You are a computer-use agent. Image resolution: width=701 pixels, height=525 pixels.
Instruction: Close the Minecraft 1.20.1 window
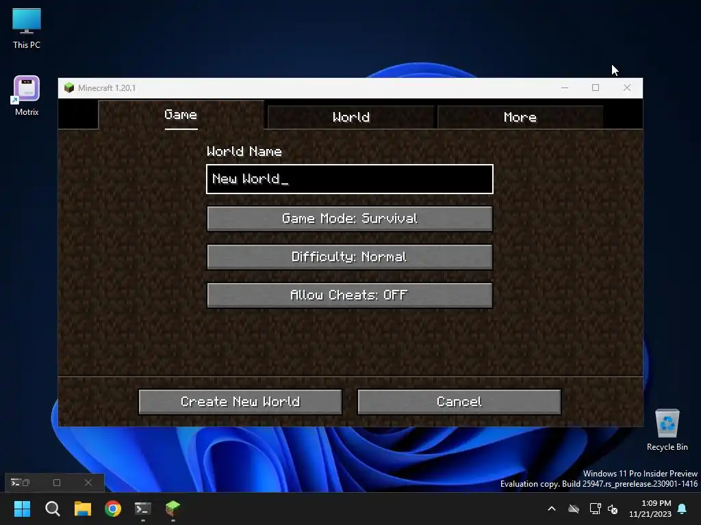(627, 87)
